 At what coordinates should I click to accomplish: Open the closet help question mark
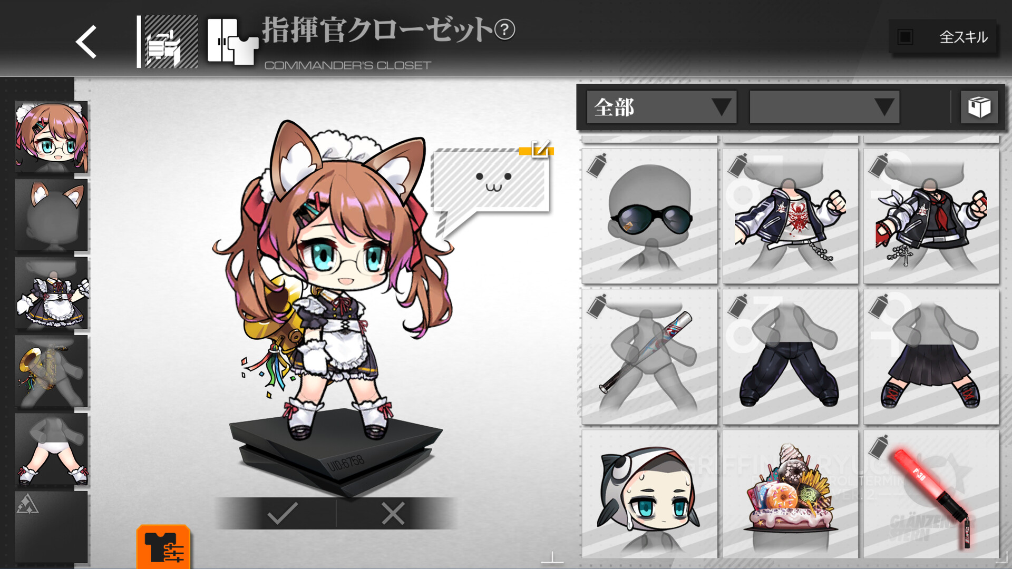[505, 30]
